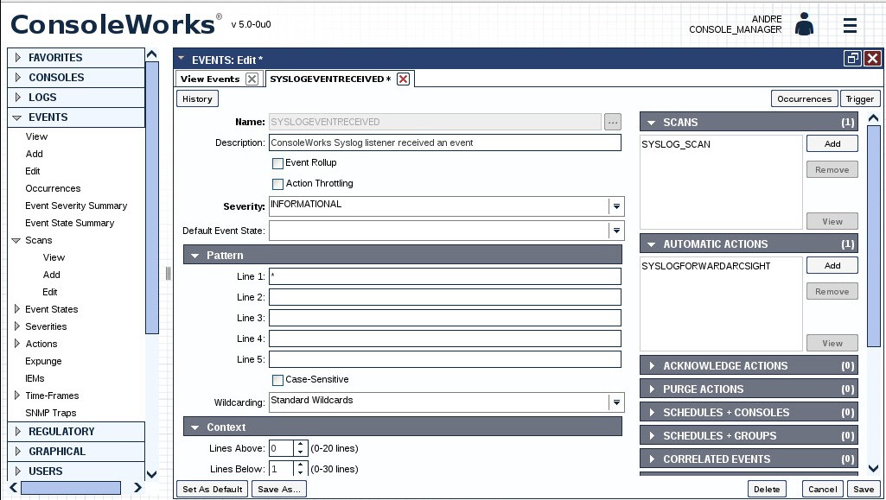The image size is (886, 500).
Task: Expand the Event States tree item
Action: click(x=17, y=309)
